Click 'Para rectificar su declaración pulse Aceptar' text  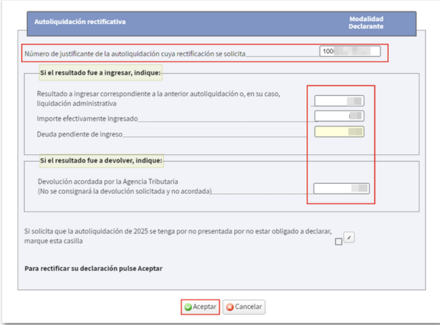click(x=93, y=269)
